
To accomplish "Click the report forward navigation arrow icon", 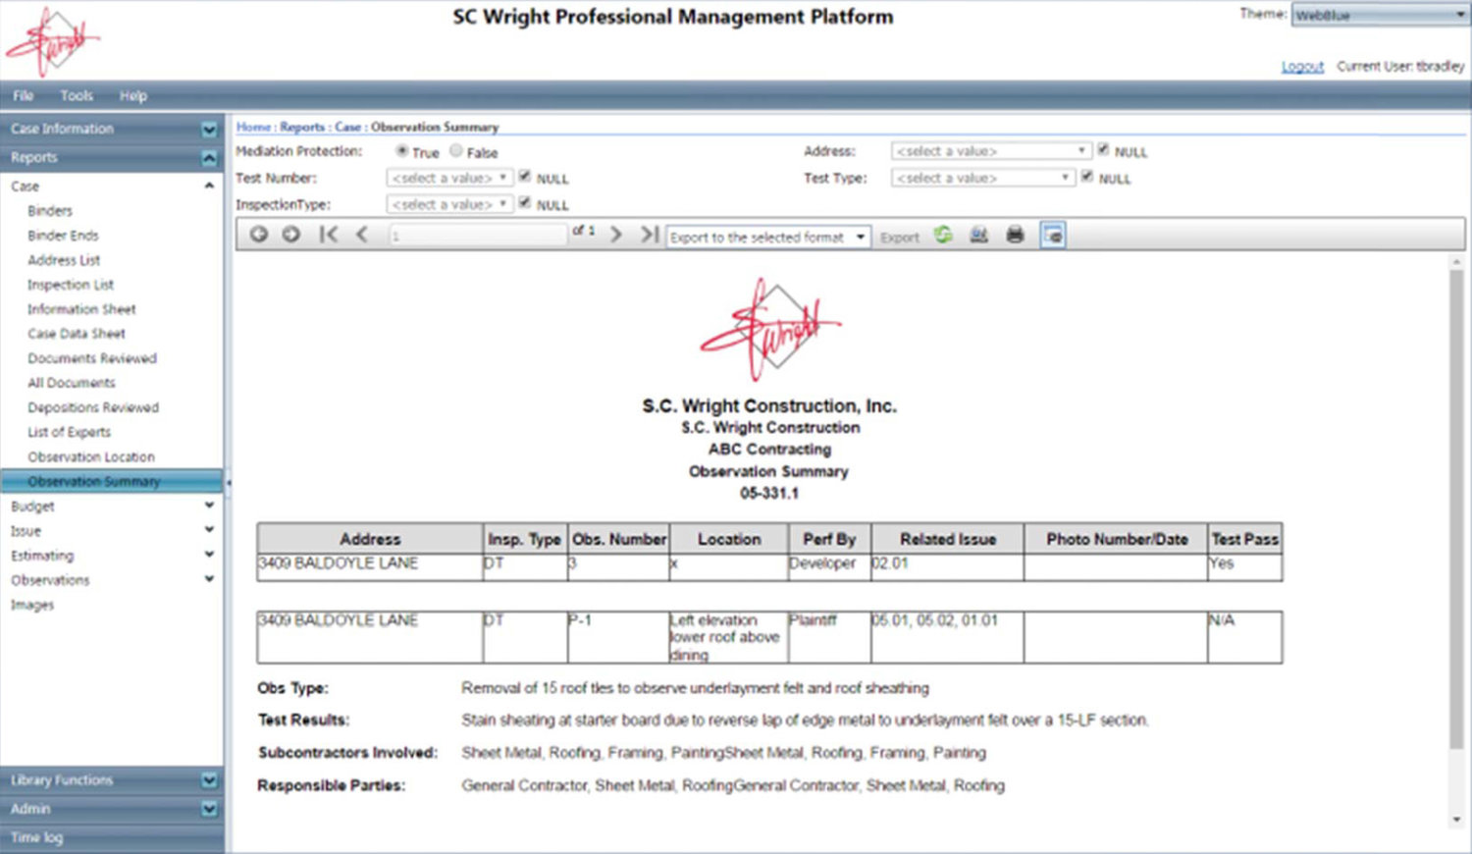I will [291, 235].
